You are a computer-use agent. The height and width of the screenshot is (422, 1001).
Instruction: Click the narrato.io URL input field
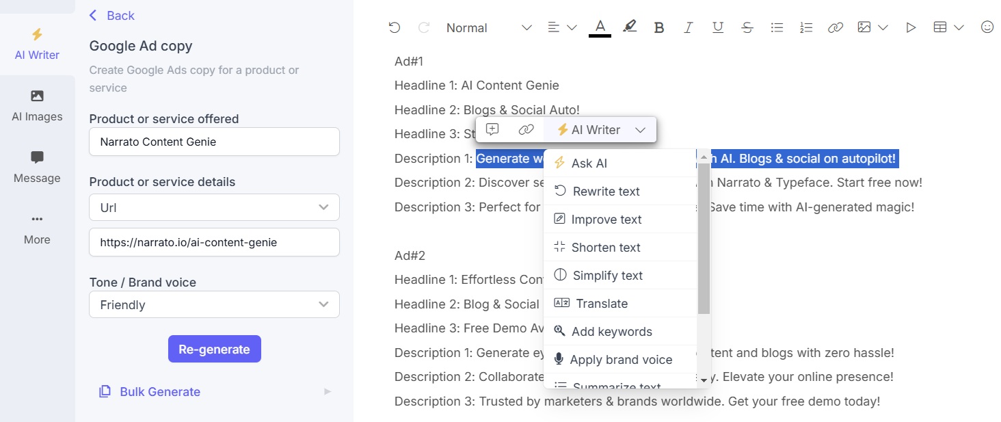[x=214, y=242]
